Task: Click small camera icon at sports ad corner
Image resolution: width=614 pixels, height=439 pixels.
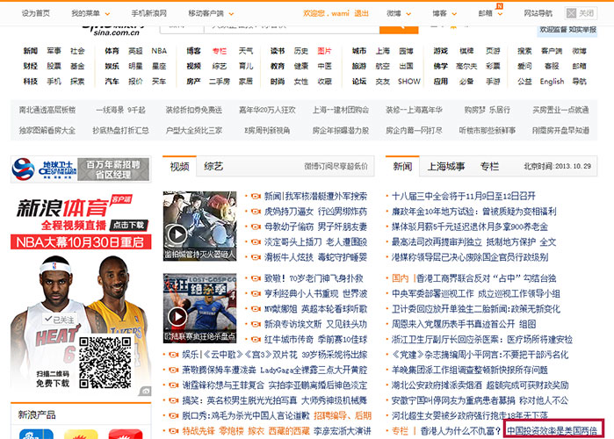Action: click(145, 391)
